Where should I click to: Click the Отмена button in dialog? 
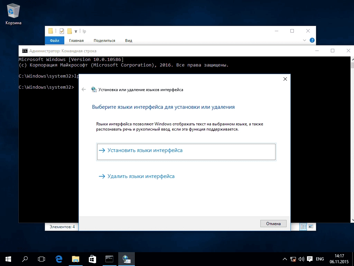[273, 223]
